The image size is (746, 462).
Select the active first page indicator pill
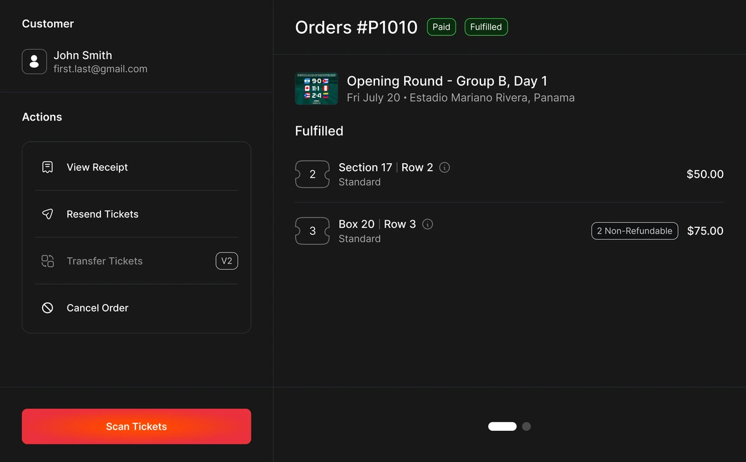[503, 426]
